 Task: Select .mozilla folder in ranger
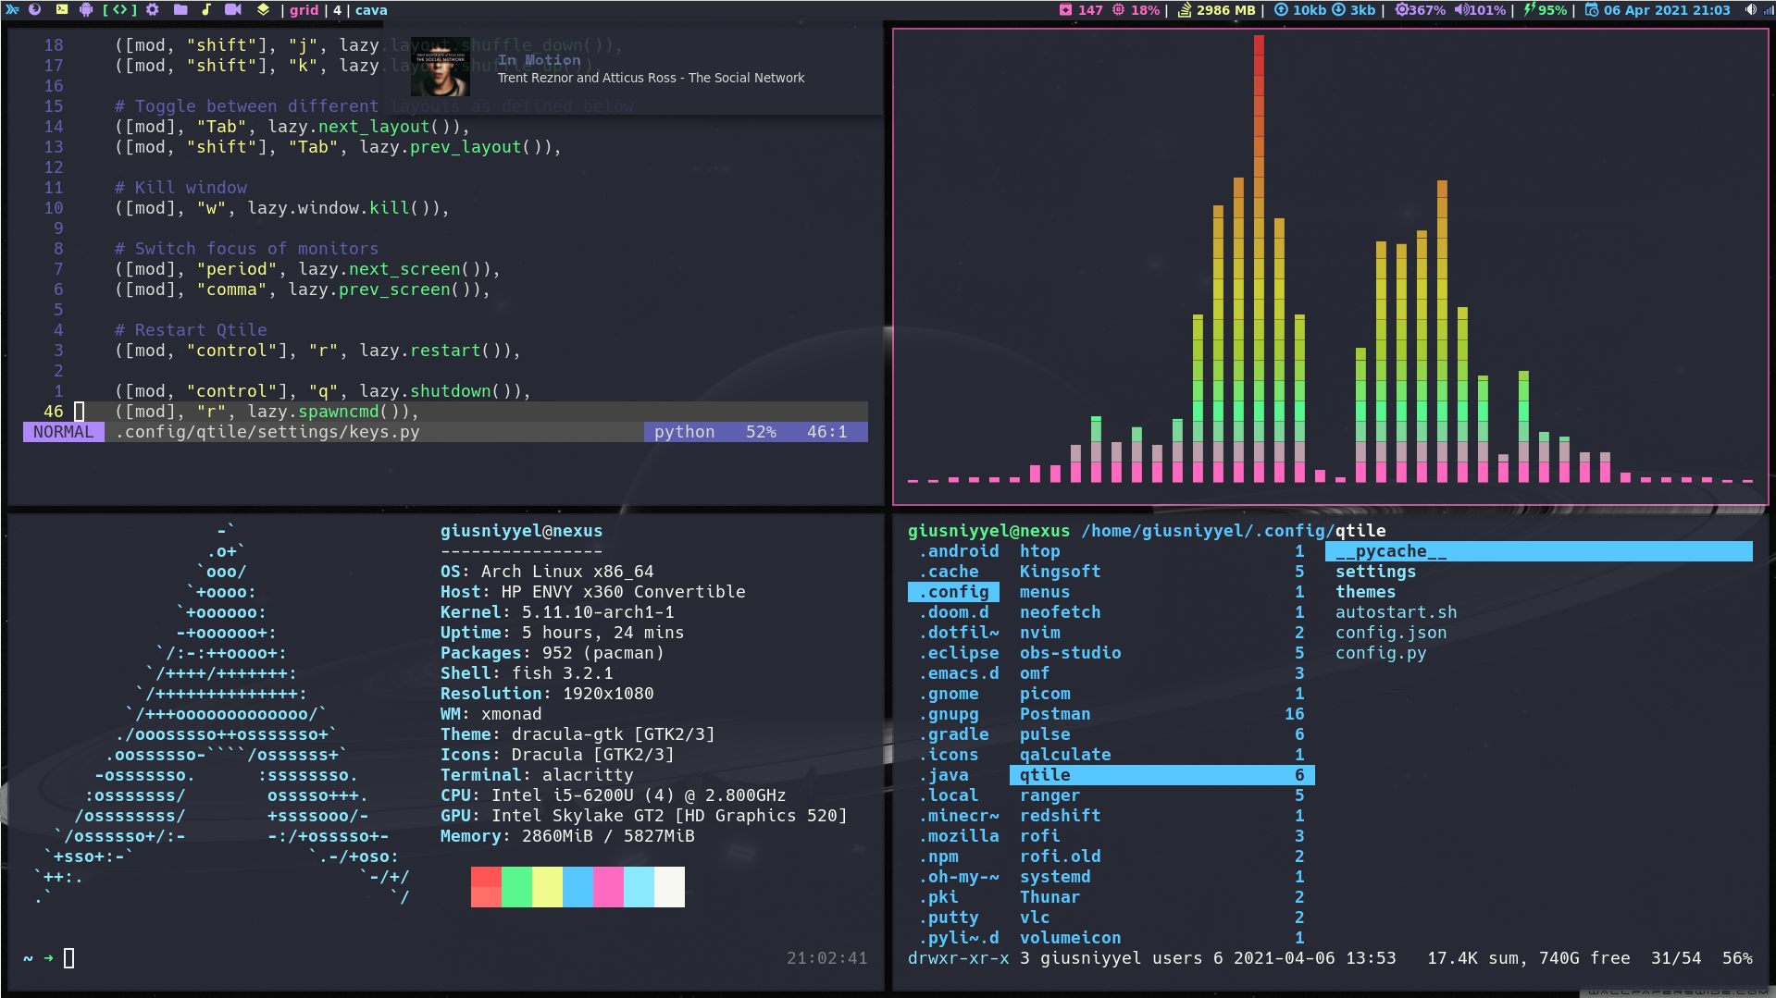(x=958, y=836)
